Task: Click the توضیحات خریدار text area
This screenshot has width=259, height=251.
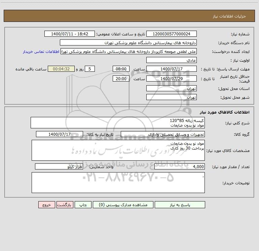Action: (118, 183)
